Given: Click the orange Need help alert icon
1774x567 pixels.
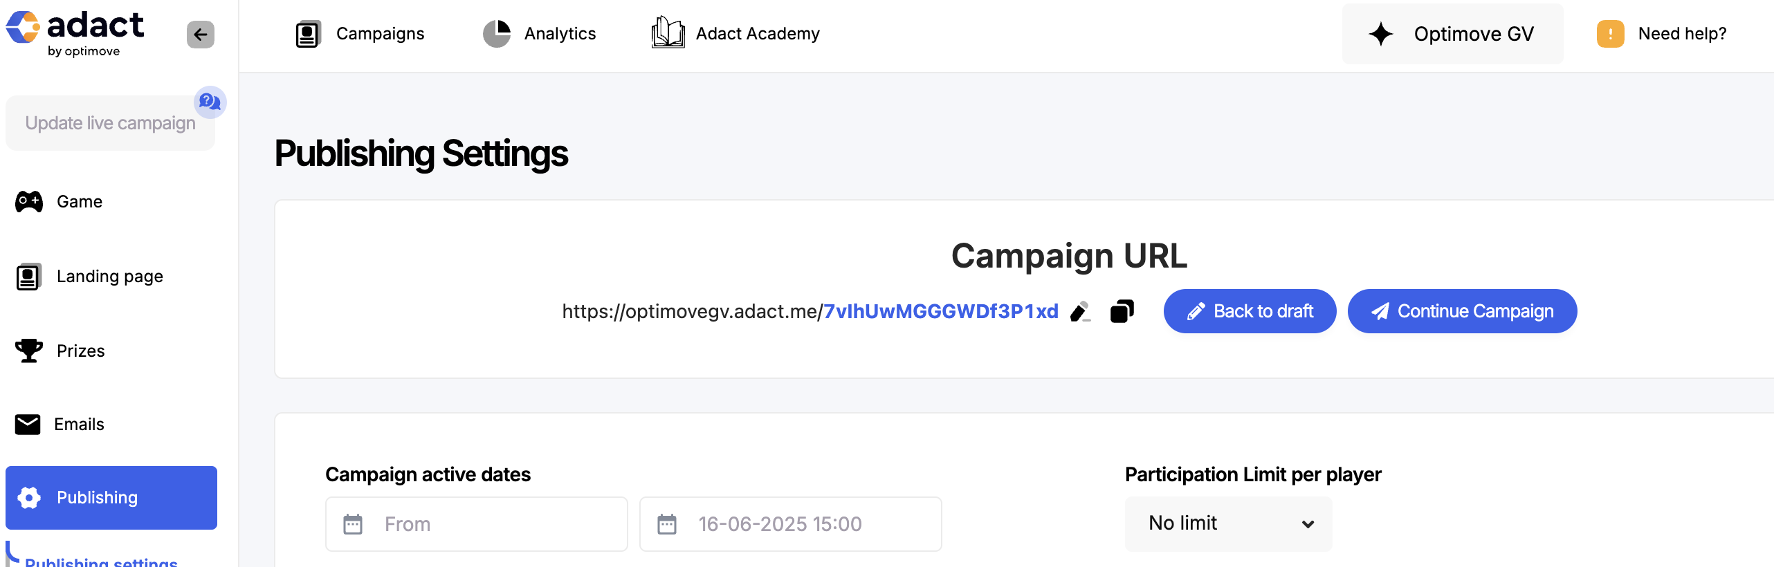Looking at the screenshot, I should point(1610,34).
